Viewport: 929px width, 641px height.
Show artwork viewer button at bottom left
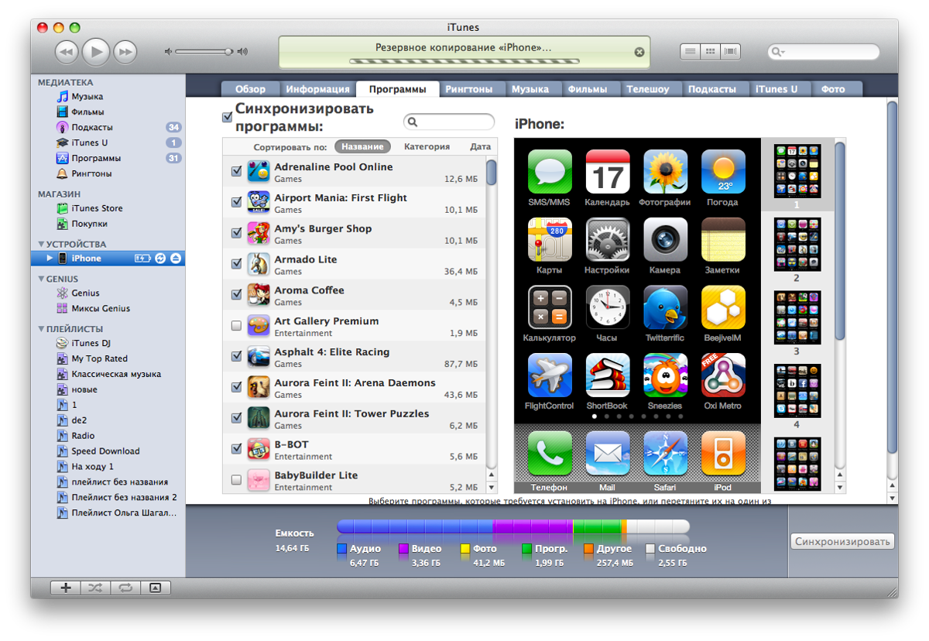click(155, 588)
